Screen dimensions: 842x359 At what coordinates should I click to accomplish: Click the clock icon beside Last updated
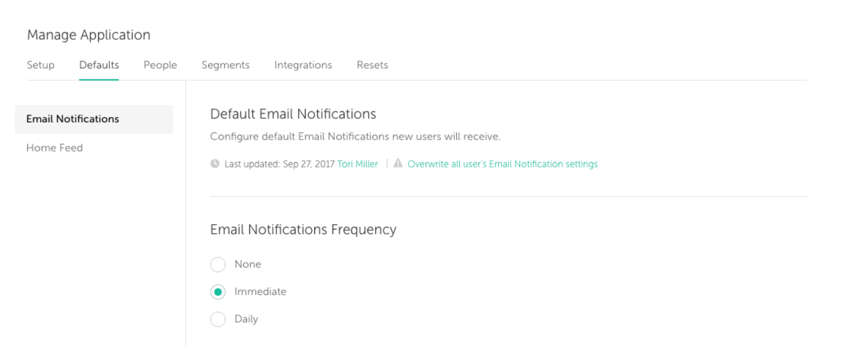tap(215, 164)
